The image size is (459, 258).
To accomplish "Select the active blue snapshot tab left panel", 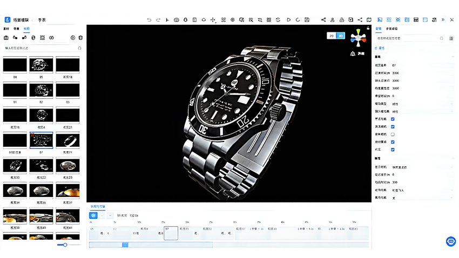I will (26, 29).
